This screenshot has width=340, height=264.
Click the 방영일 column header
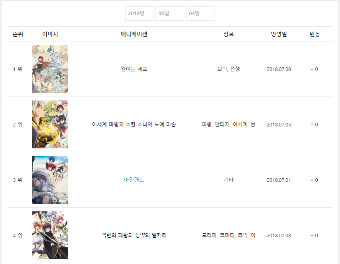point(279,34)
